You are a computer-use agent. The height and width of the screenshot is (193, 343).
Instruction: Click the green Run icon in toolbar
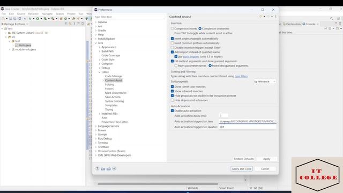38,19
